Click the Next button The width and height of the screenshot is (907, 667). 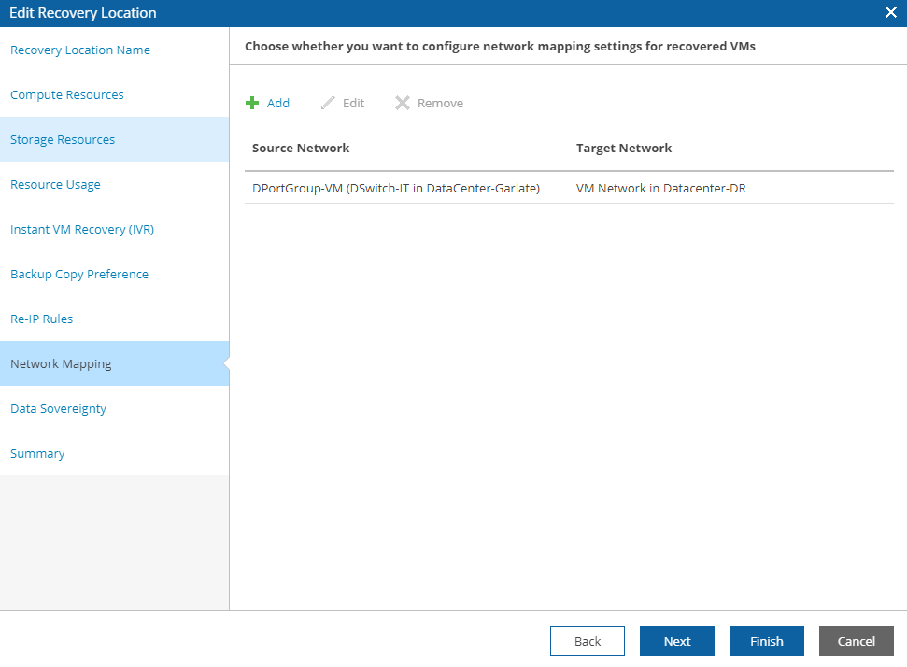point(677,641)
